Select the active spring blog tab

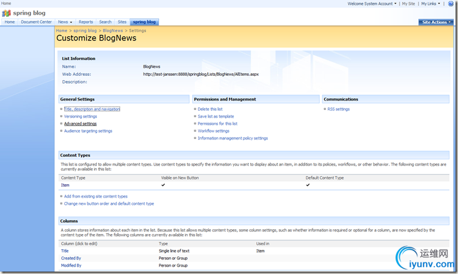point(144,22)
